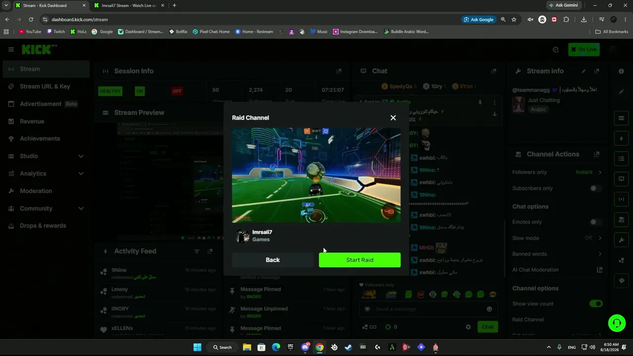
Task: Open chat settings gear
Action: click(468, 327)
